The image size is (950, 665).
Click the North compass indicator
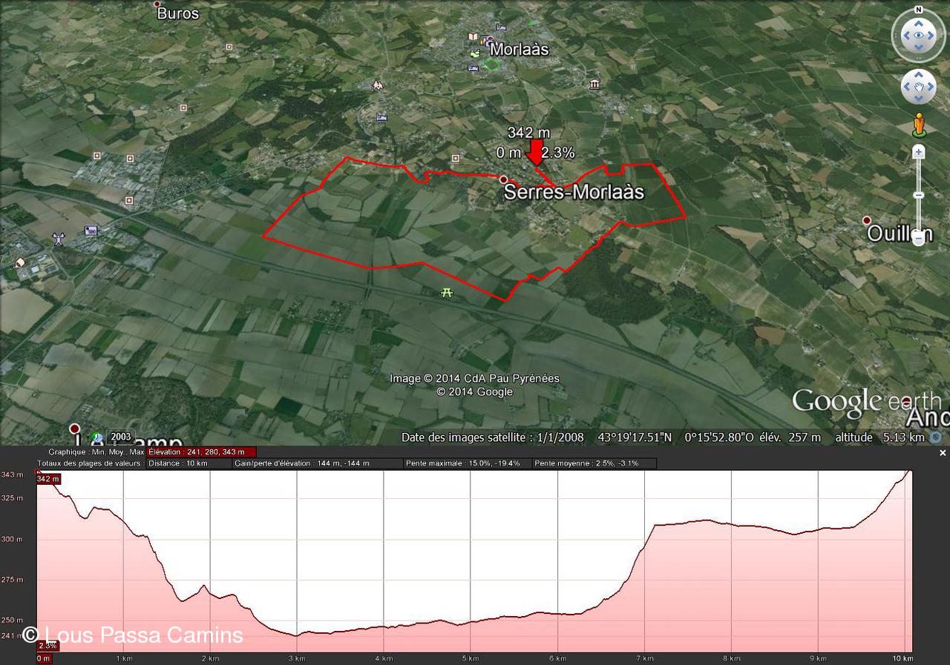(918, 10)
